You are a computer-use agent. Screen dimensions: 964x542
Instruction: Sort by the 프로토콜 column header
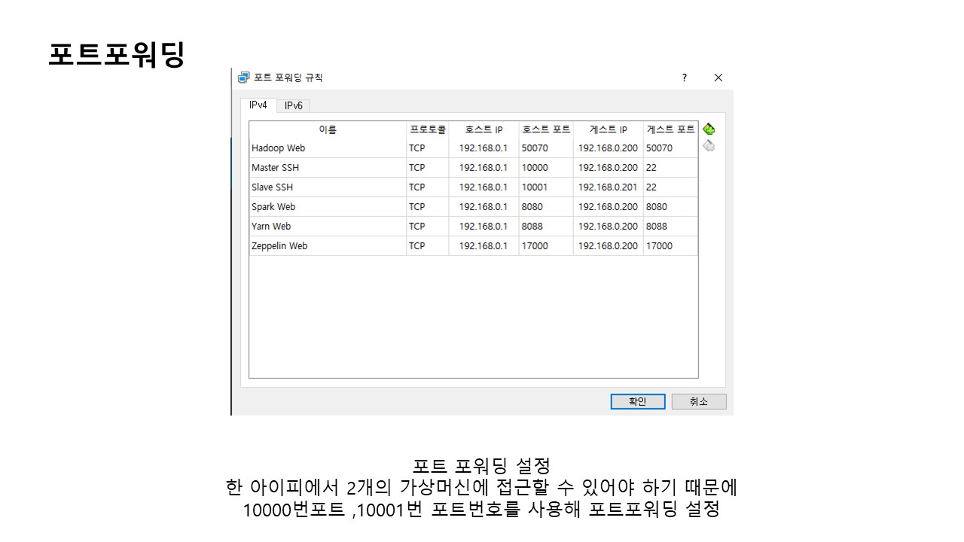point(428,129)
